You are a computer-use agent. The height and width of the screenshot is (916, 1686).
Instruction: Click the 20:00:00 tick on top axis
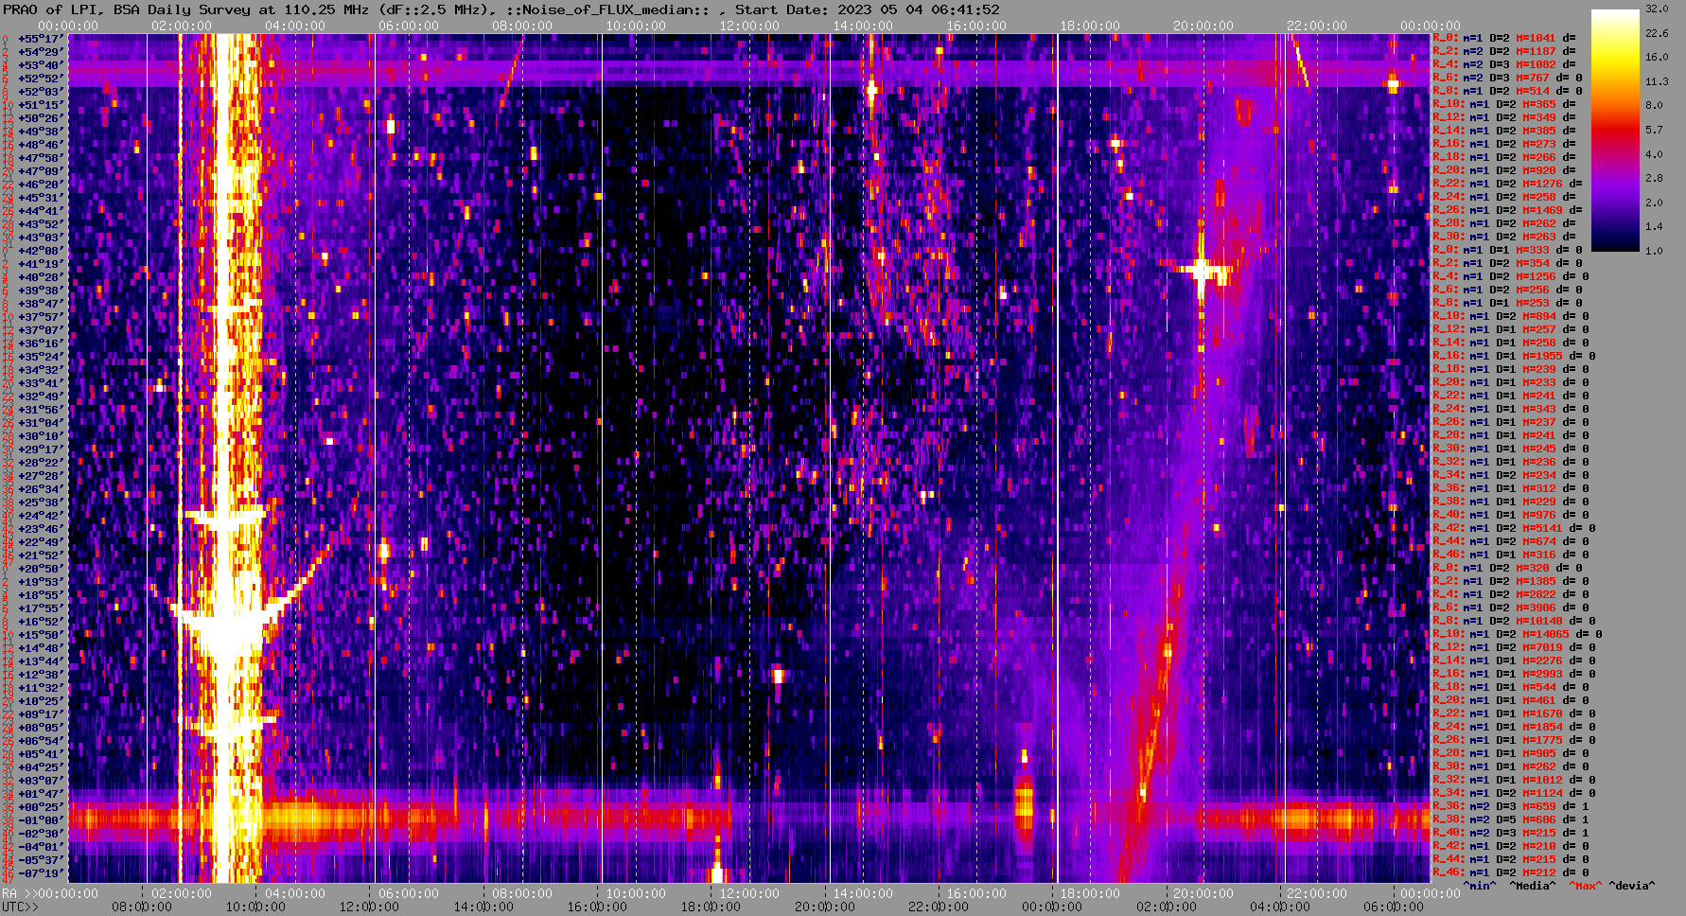pos(1203,26)
